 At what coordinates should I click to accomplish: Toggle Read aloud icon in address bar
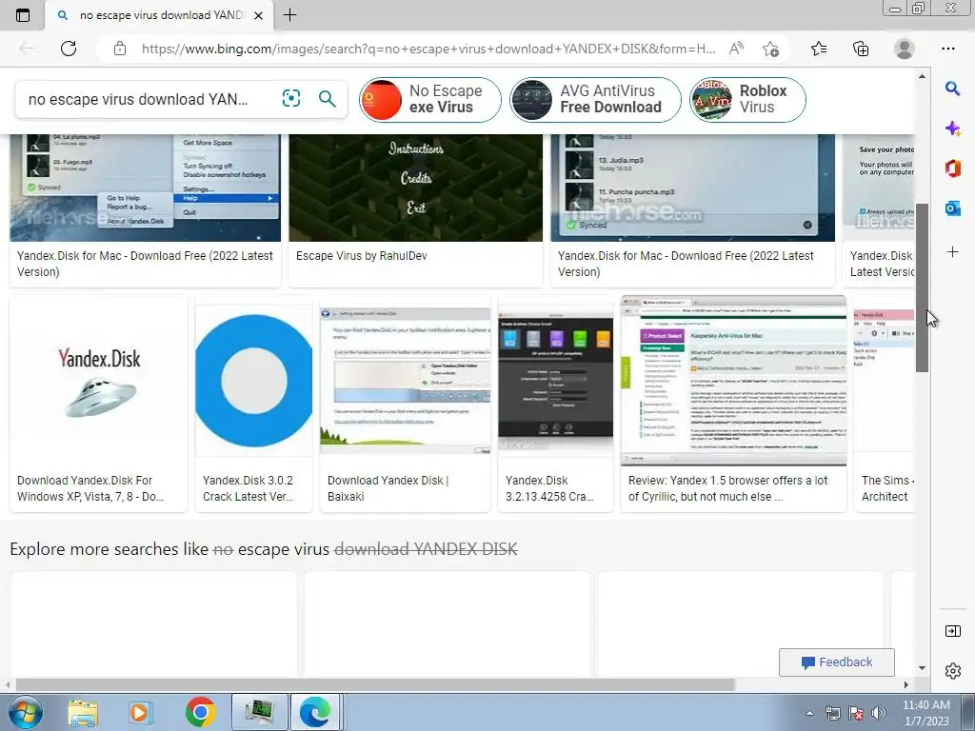point(736,49)
